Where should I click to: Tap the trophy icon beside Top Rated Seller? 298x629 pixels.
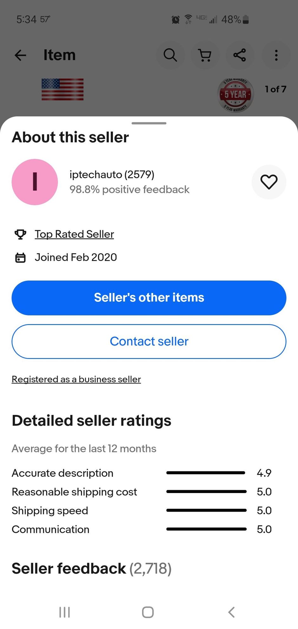tap(20, 234)
